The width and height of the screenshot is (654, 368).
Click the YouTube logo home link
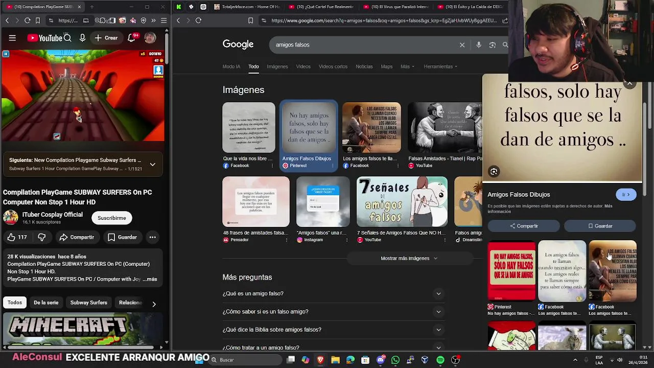tap(45, 38)
